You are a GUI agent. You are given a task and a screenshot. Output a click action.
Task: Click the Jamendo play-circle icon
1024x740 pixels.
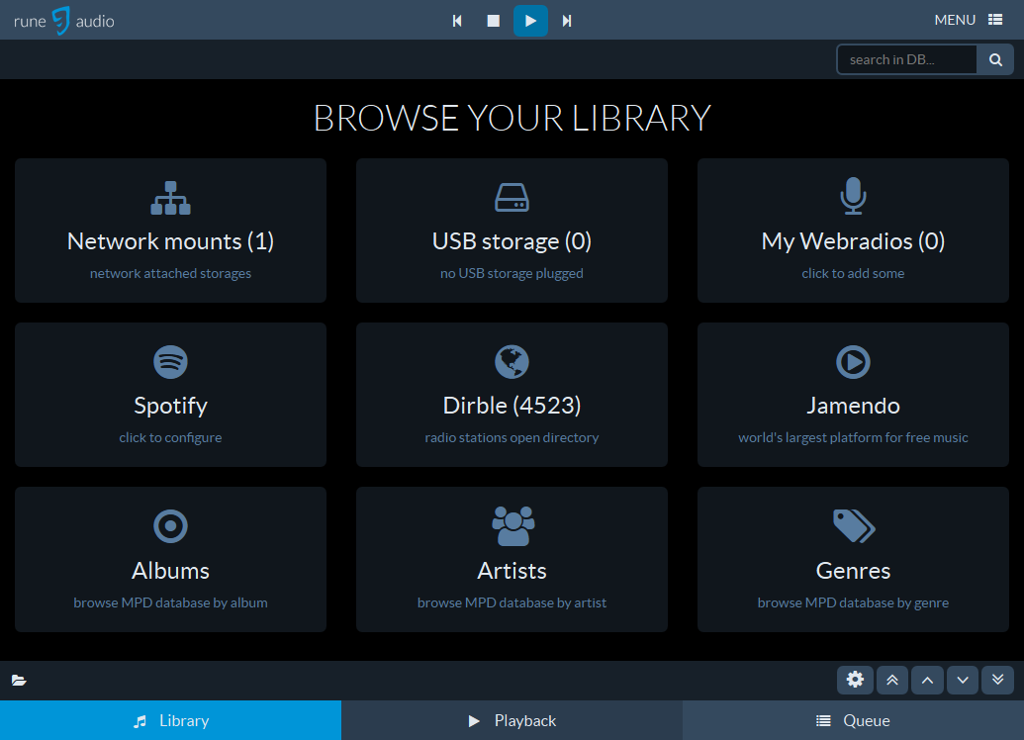(853, 362)
